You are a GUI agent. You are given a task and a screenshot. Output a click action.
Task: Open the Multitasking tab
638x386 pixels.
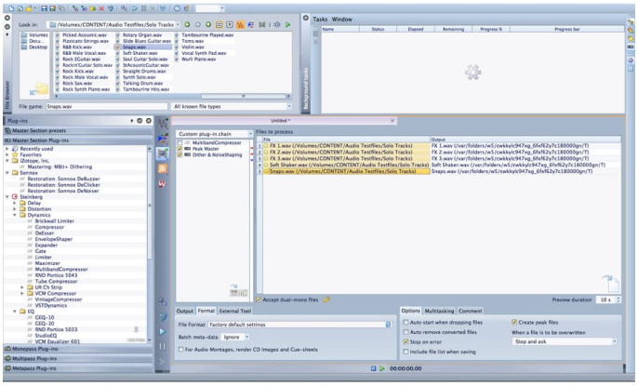pos(439,311)
